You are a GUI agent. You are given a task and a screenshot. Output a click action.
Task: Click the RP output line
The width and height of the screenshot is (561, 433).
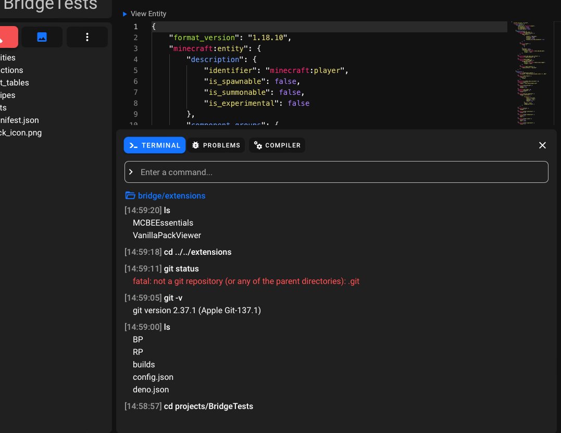pos(138,352)
